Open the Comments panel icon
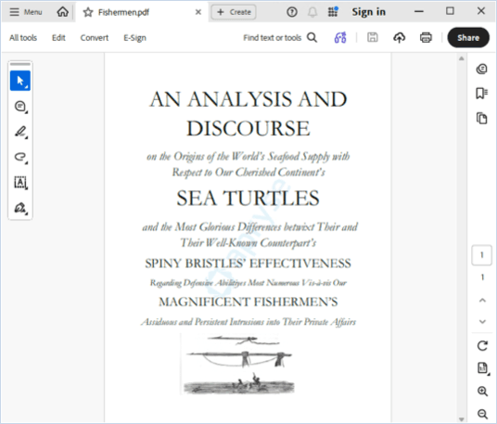The image size is (497, 424). (x=482, y=69)
